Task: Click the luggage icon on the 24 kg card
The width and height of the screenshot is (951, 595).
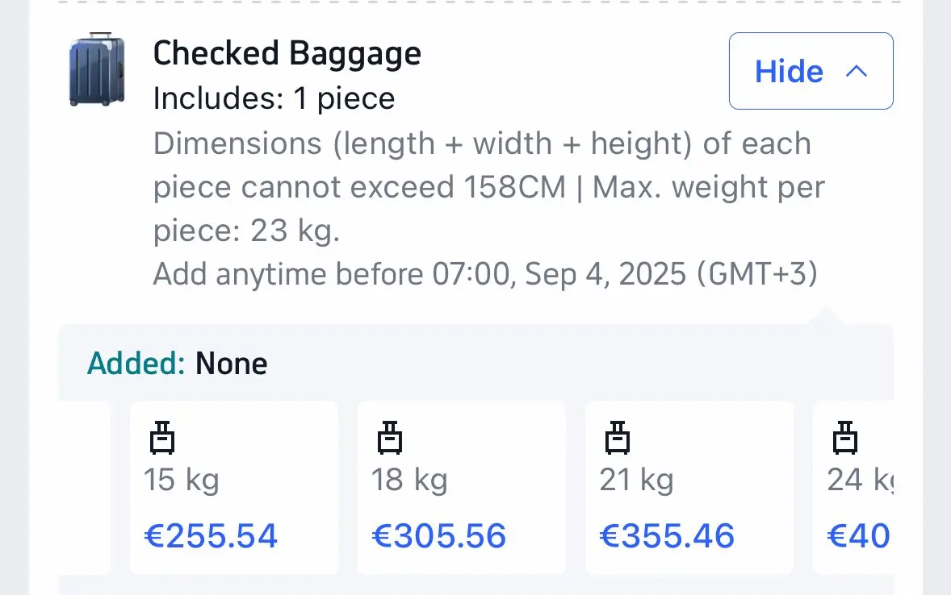Action: tap(845, 438)
